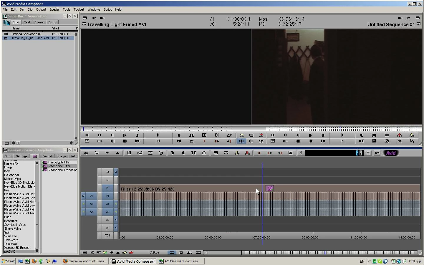
Task: Open timeline Fast Menu hamburger icon
Action: pos(85,253)
